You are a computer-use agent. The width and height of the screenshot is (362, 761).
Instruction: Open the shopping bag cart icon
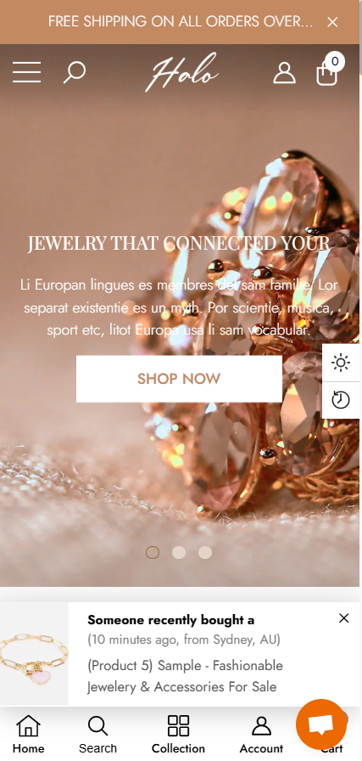pyautogui.click(x=327, y=73)
